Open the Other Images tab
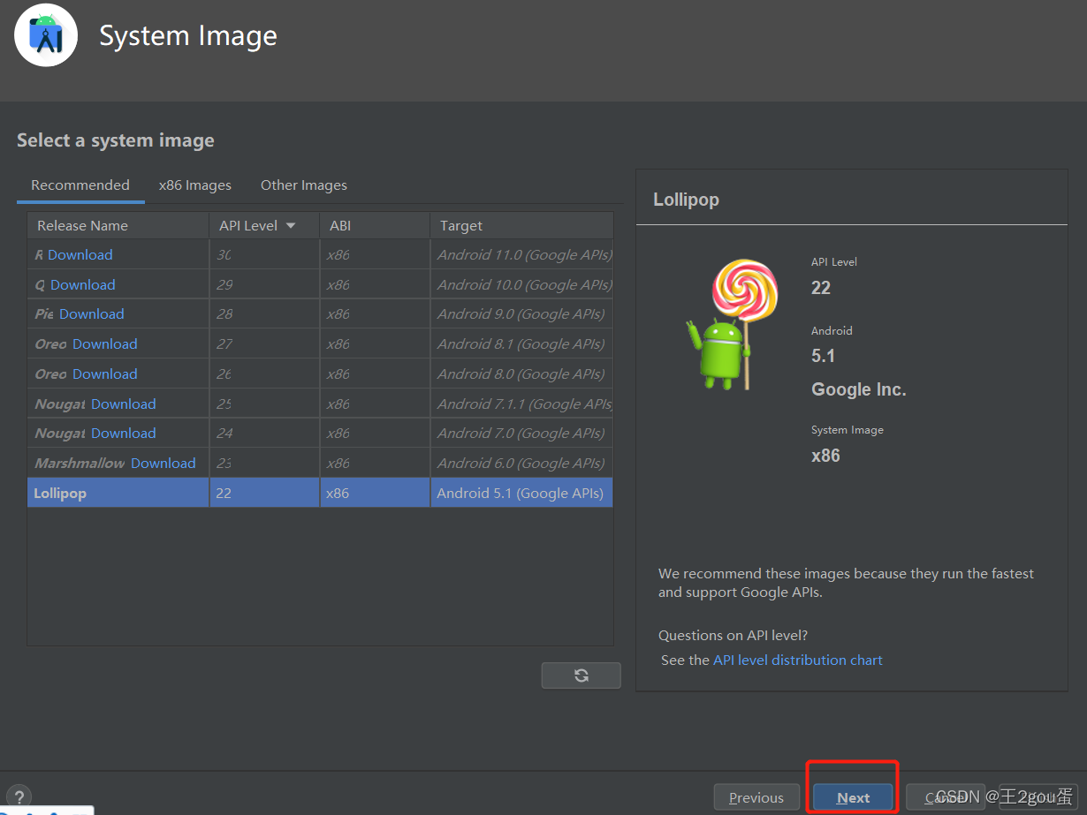This screenshot has width=1087, height=815. (x=304, y=185)
